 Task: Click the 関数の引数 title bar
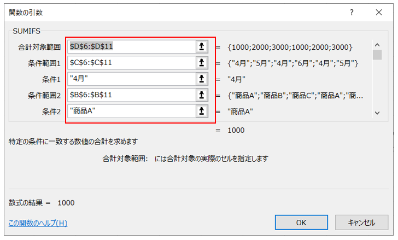tap(164, 12)
